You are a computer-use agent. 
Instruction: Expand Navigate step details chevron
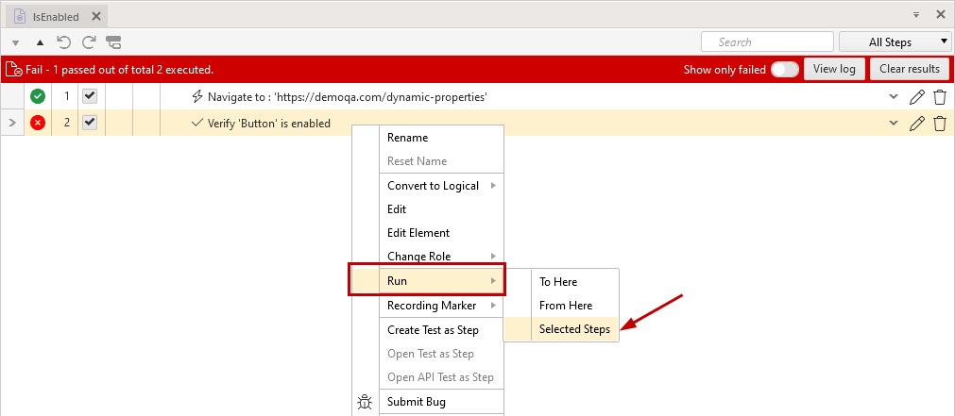tap(894, 97)
